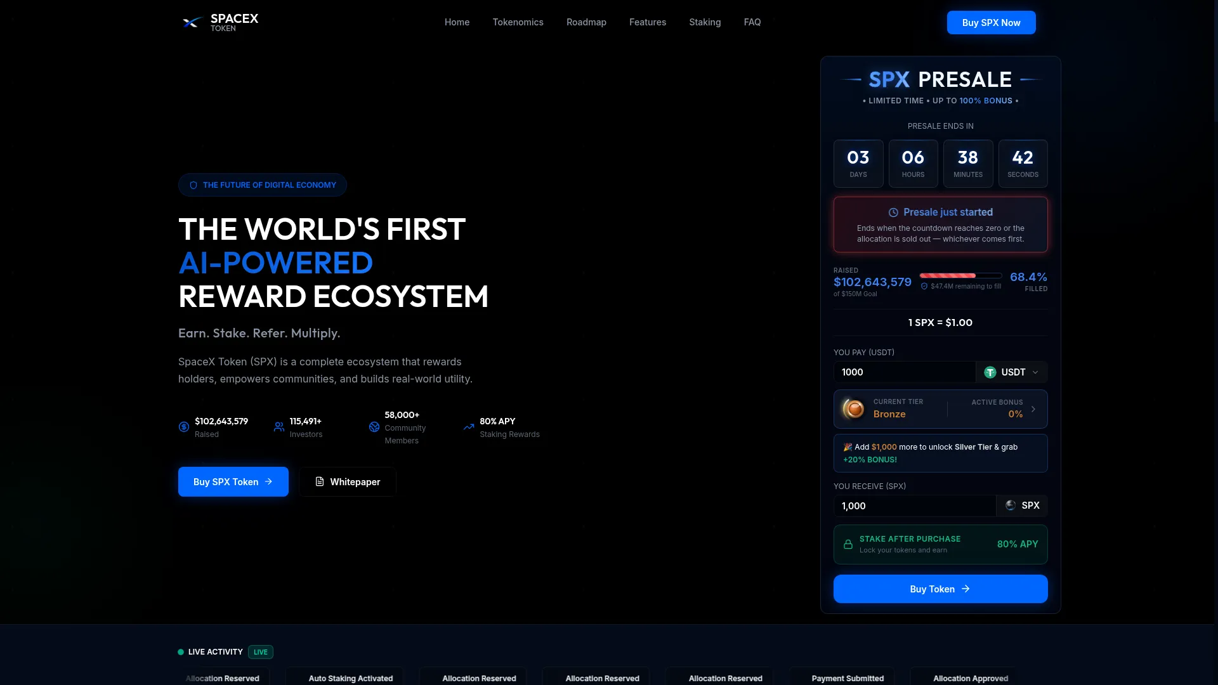The image size is (1218, 685).
Task: Click the 'of $150M Goal' text
Action: 855,294
